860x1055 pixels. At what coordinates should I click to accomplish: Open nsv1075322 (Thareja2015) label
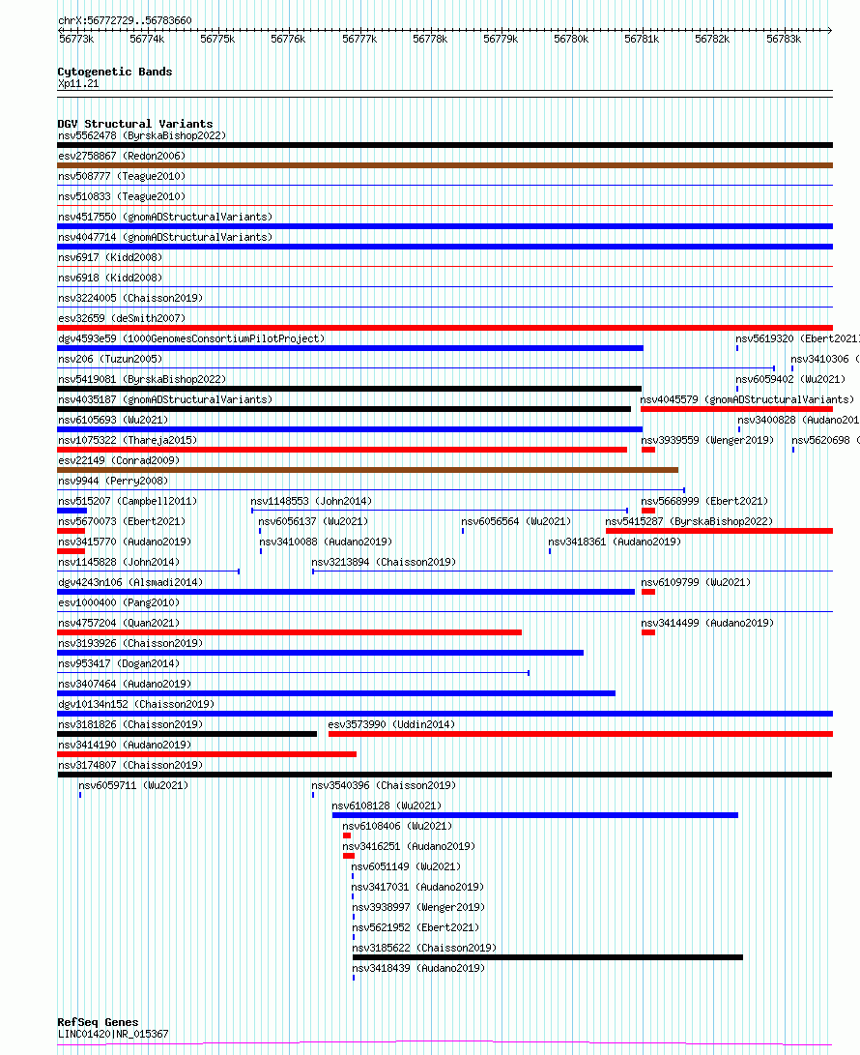(x=128, y=440)
